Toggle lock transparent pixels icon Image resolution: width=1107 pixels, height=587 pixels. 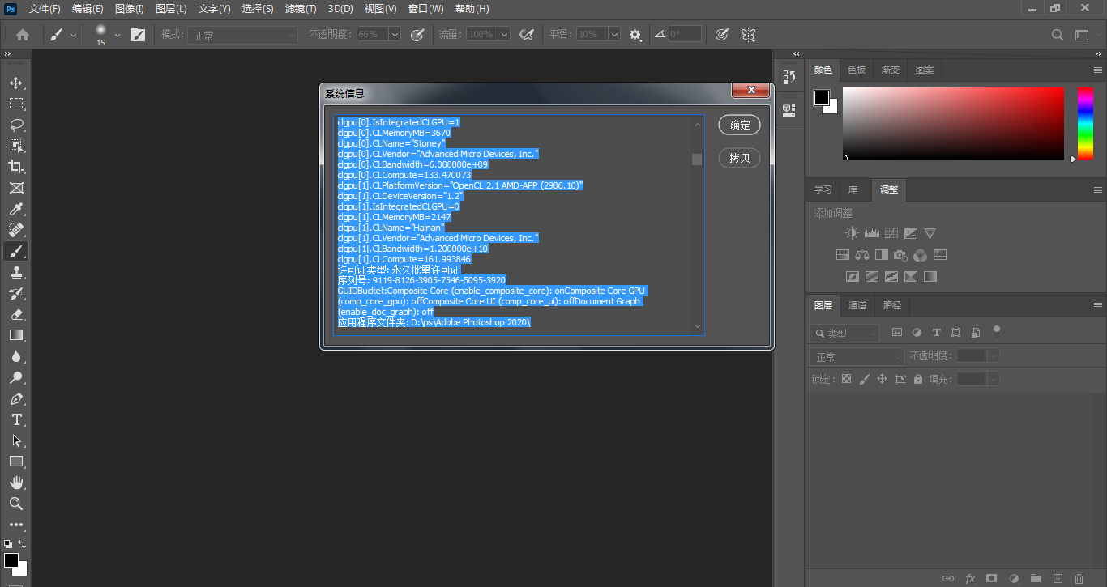tap(846, 379)
